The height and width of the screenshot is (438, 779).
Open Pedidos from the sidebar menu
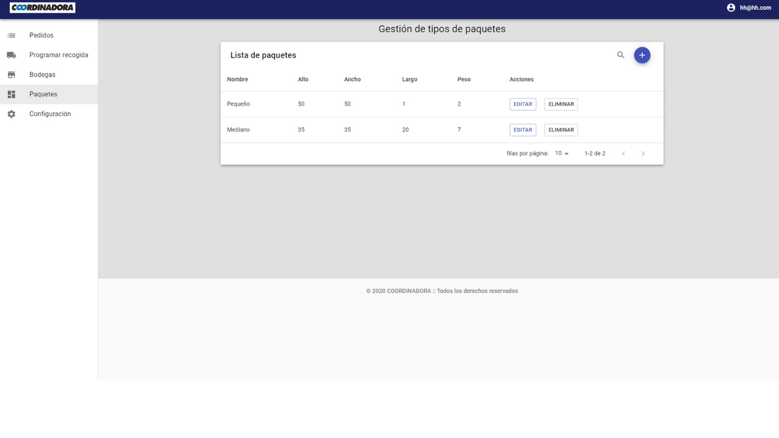click(x=41, y=35)
